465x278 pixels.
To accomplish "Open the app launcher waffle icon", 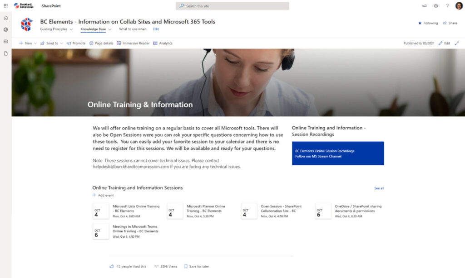I will tap(5, 6).
